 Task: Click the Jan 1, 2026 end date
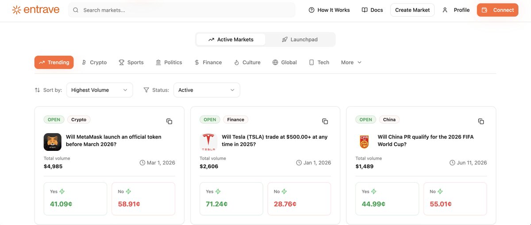pyautogui.click(x=314, y=163)
